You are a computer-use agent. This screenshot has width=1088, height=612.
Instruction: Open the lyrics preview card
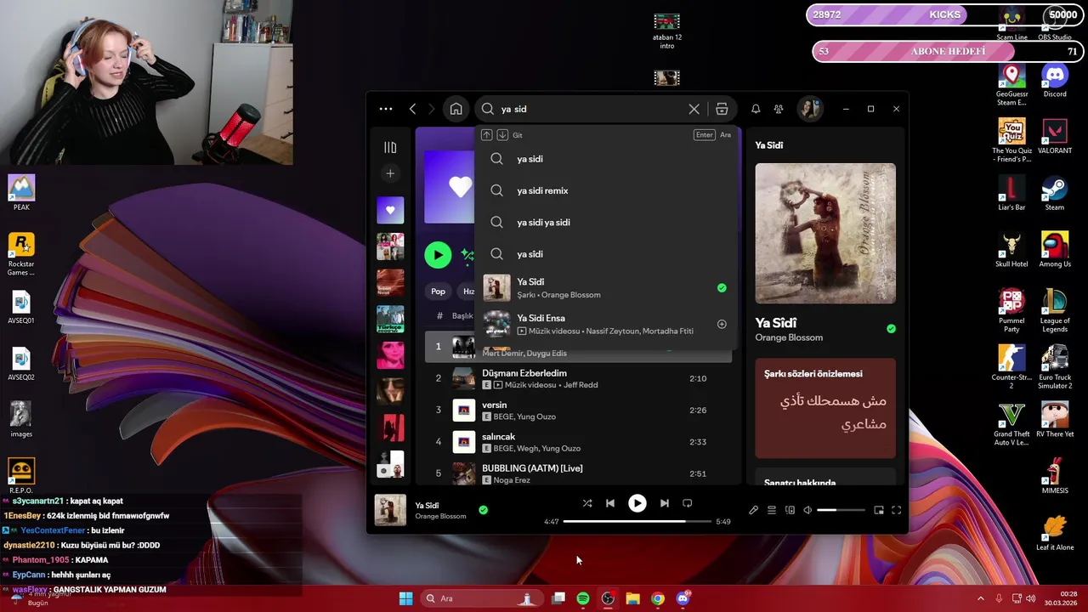coord(825,409)
